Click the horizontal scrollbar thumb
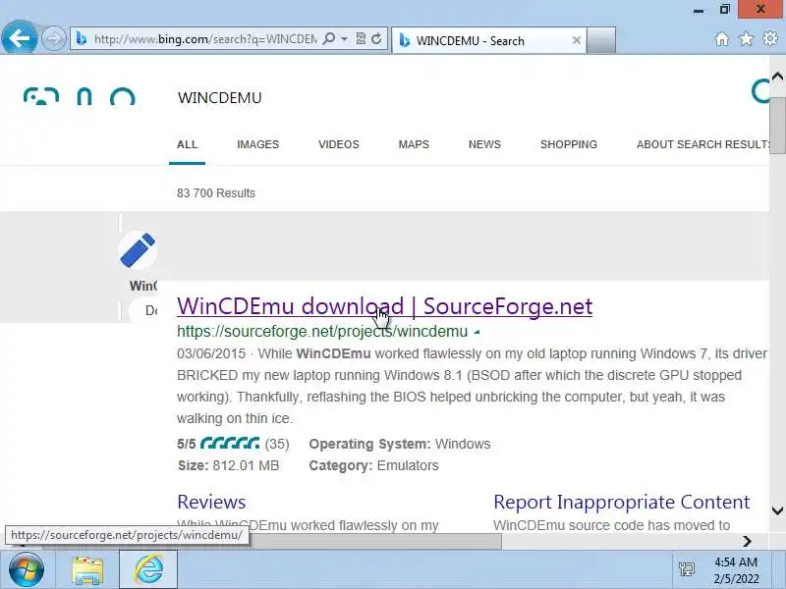This screenshot has height=589, width=786. pyautogui.click(x=373, y=542)
